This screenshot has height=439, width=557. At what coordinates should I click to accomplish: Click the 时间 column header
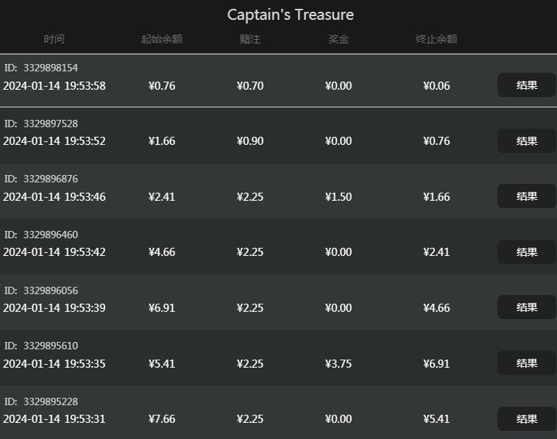tap(54, 39)
